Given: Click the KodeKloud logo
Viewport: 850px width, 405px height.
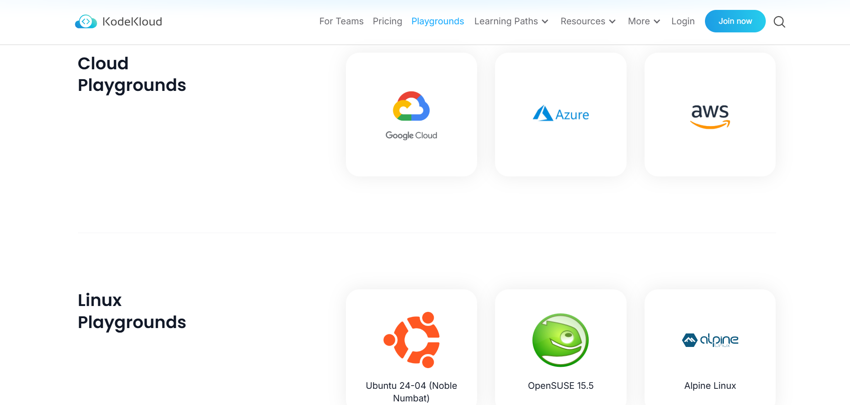Looking at the screenshot, I should coord(118,21).
